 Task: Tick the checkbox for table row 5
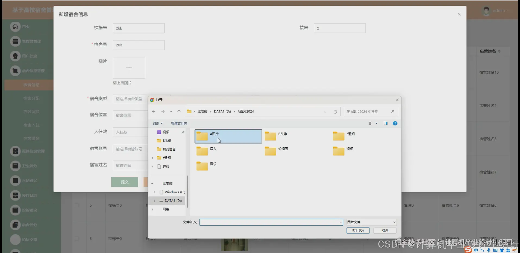(x=77, y=205)
